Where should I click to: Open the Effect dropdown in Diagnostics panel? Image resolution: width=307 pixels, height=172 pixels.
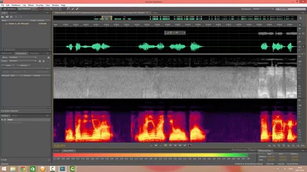pyautogui.click(x=23, y=57)
